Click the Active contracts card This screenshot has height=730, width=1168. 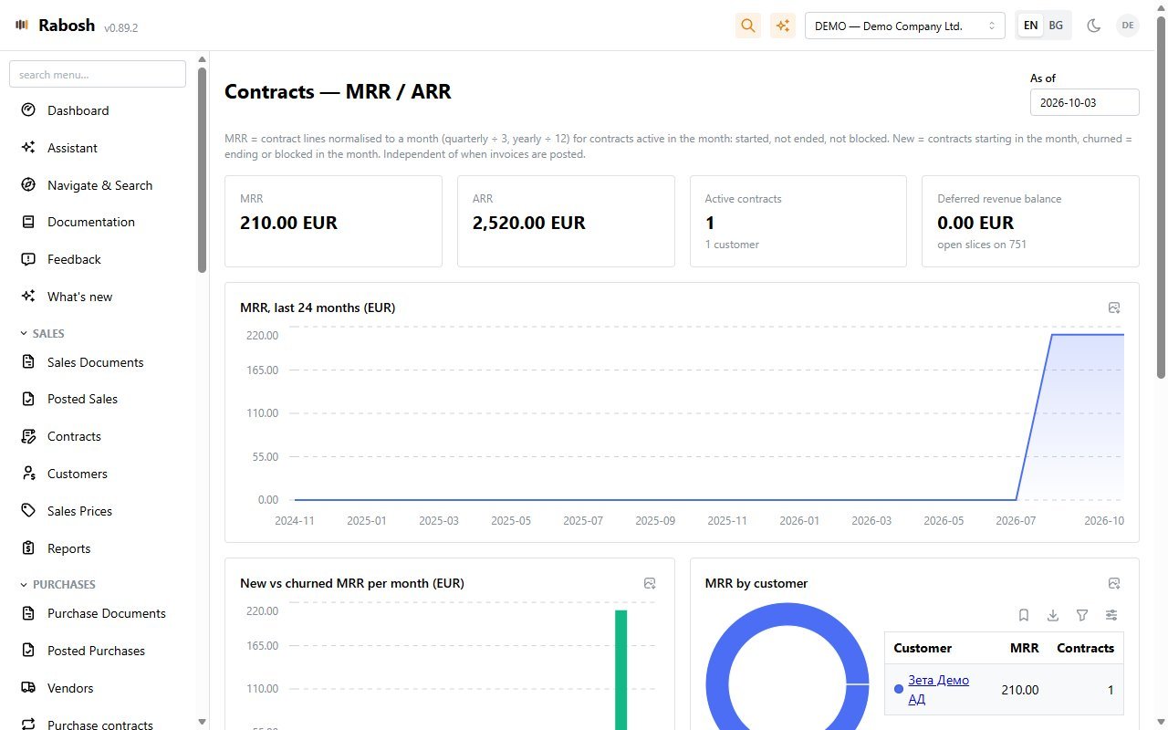tap(798, 222)
